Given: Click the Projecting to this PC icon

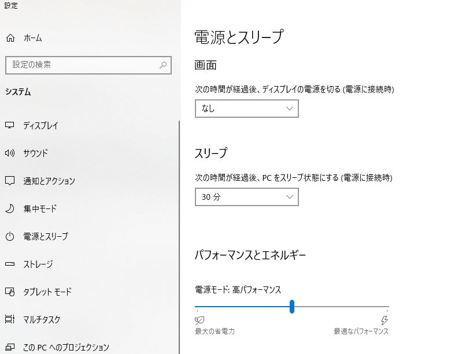Looking at the screenshot, I should pos(10,347).
